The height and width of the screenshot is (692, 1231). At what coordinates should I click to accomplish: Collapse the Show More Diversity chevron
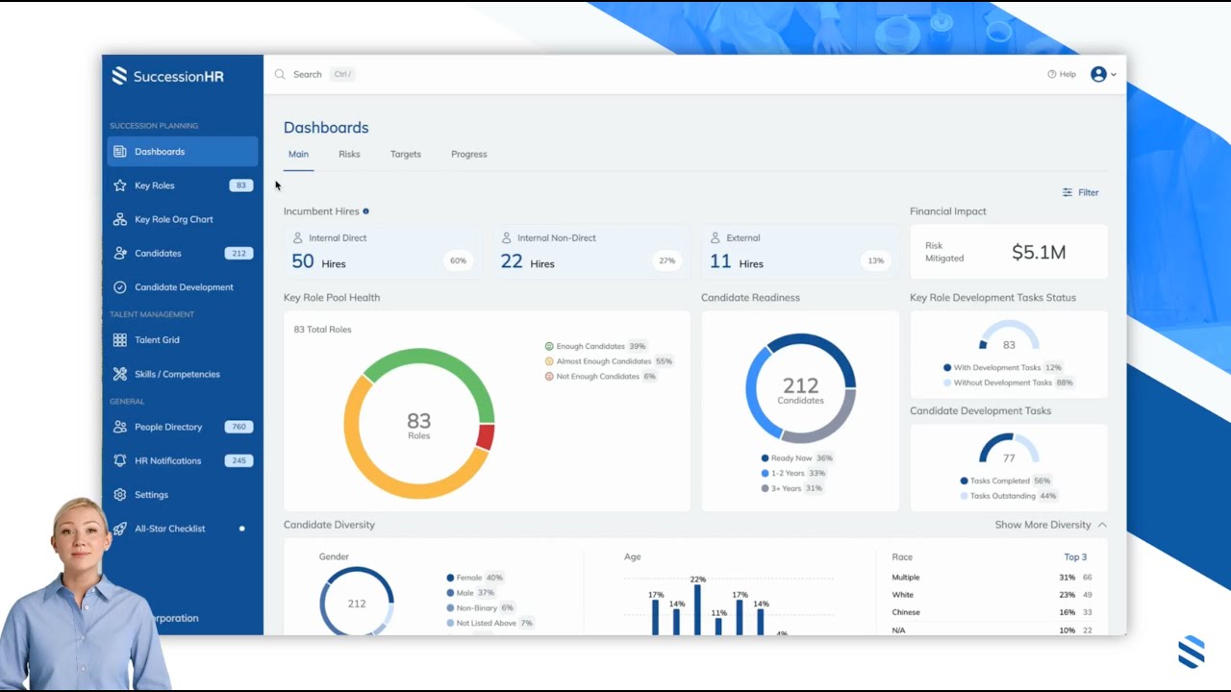(1102, 525)
